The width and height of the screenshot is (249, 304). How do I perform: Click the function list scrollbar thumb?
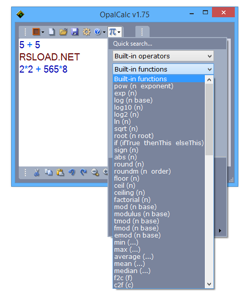tap(209, 119)
